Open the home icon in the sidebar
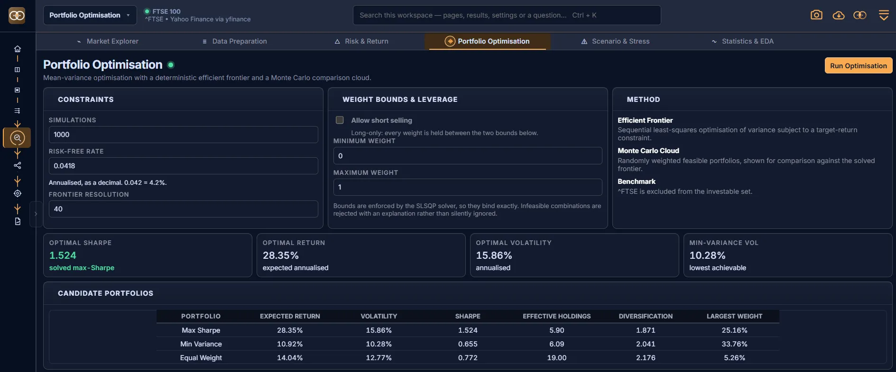Image resolution: width=896 pixels, height=372 pixels. (x=18, y=49)
